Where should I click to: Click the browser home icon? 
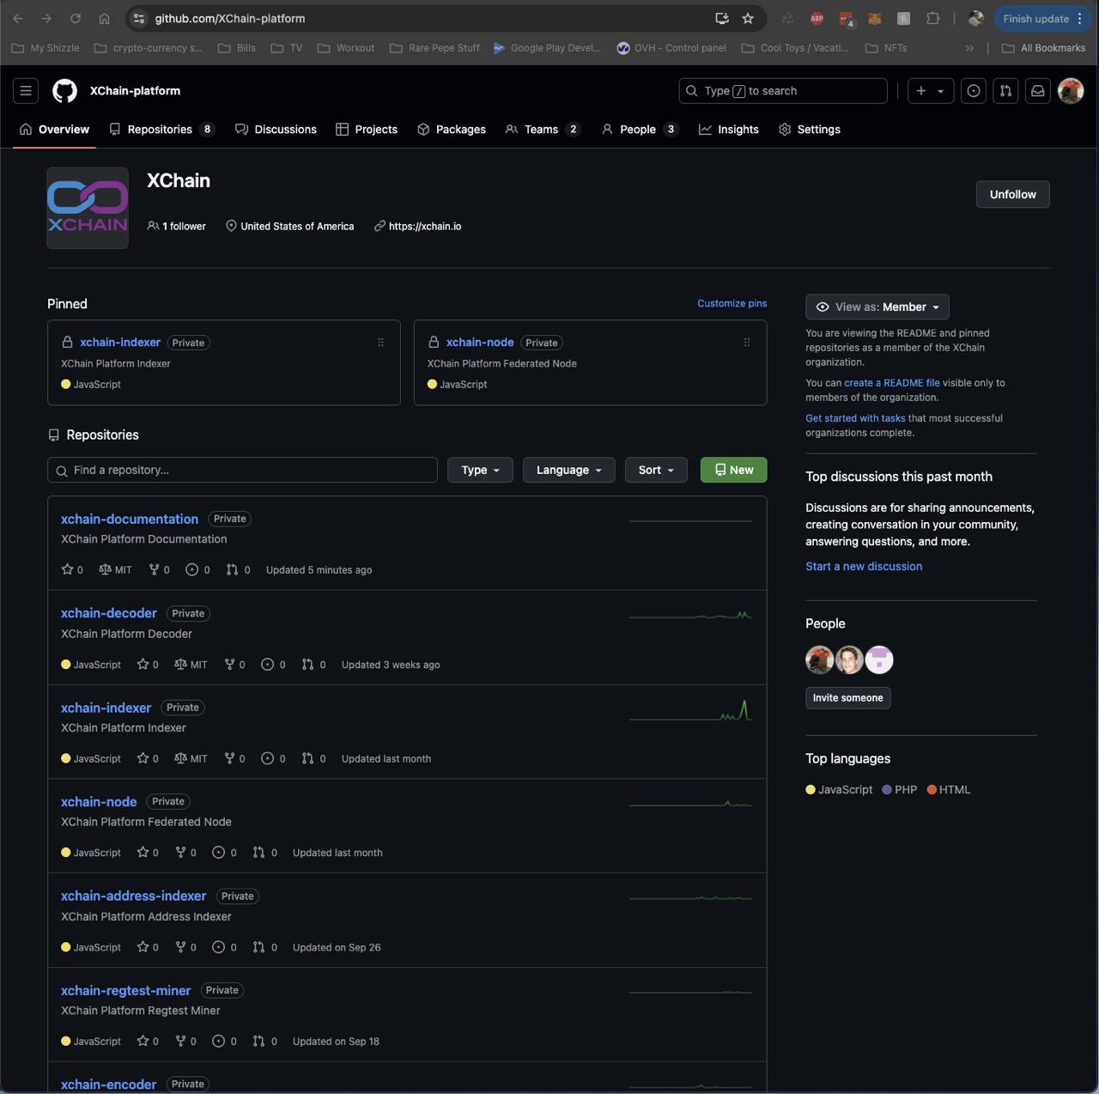click(x=104, y=18)
